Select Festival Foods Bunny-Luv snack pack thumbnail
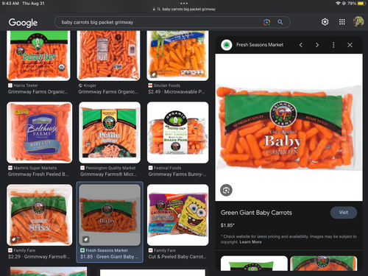Screen dimensions: 368x276 click(178, 132)
